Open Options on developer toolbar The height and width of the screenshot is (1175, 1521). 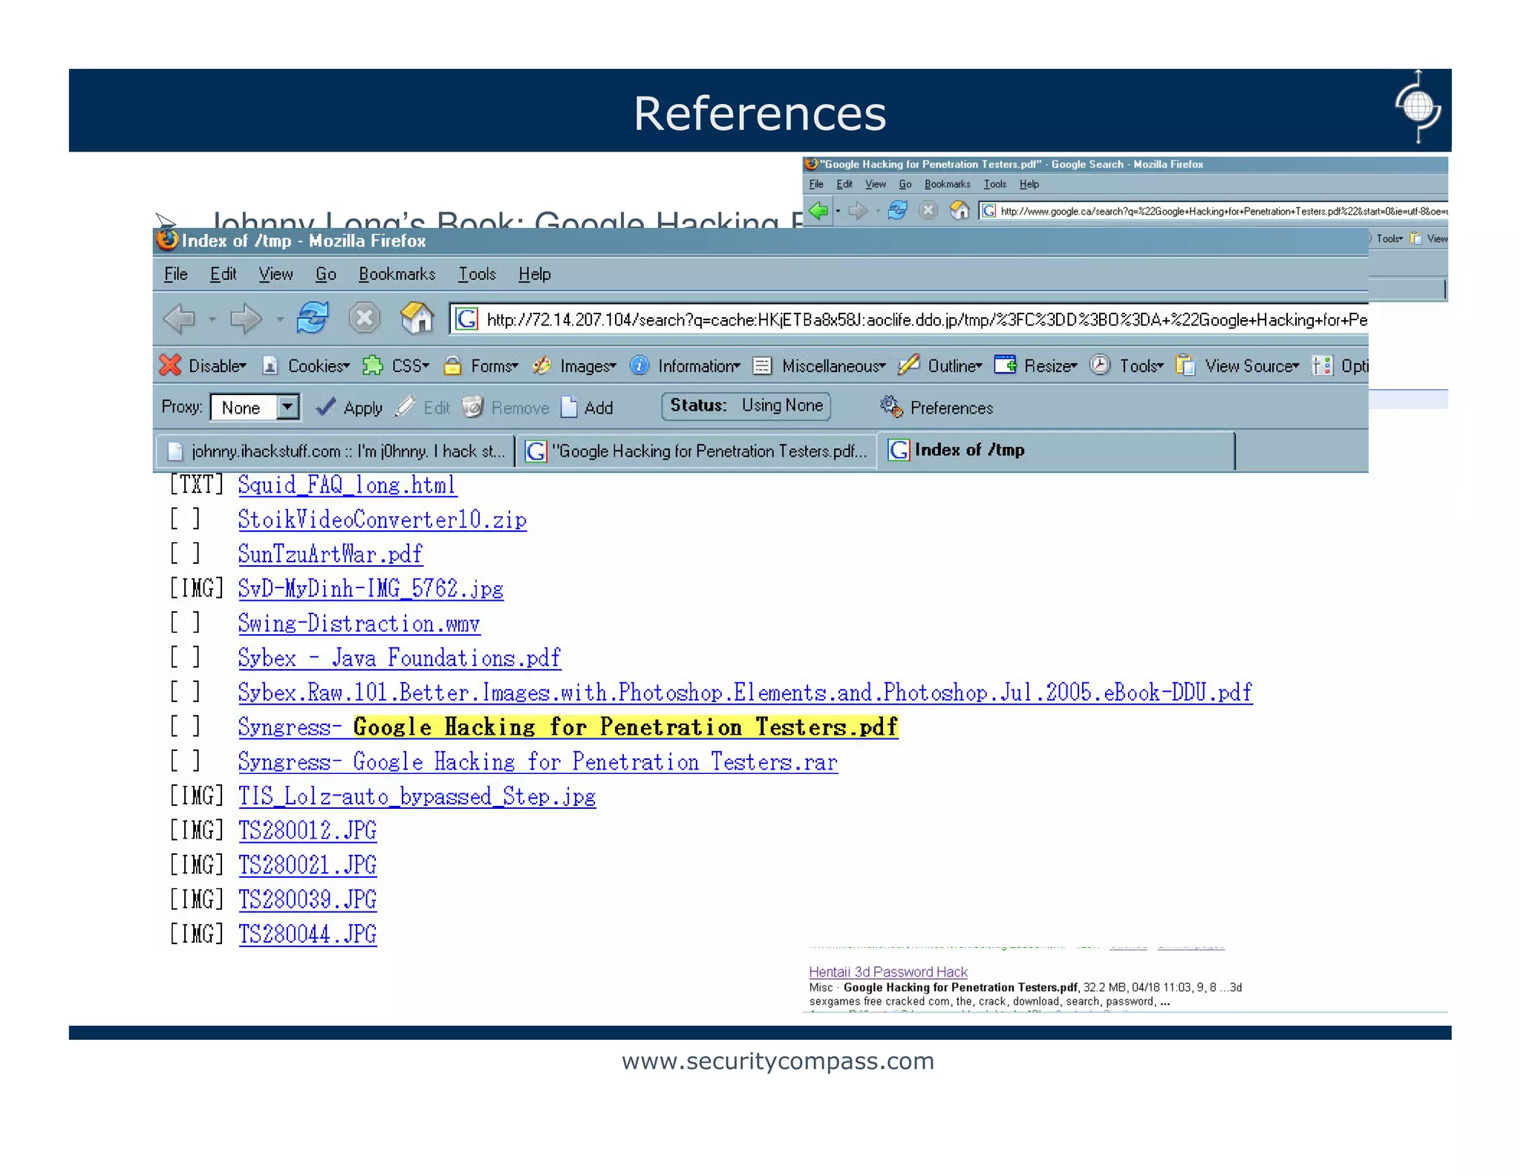pos(1341,365)
